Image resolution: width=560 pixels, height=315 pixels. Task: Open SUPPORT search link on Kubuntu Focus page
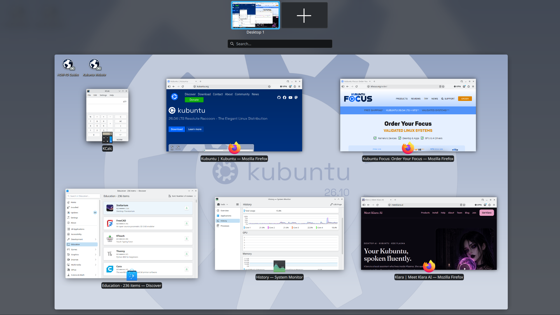pos(448,99)
